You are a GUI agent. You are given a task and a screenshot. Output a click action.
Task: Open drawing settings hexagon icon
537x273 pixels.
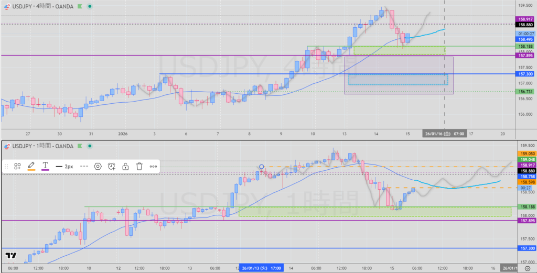pyautogui.click(x=98, y=166)
